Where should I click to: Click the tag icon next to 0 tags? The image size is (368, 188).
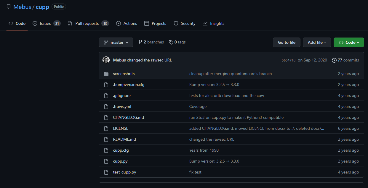(x=171, y=42)
